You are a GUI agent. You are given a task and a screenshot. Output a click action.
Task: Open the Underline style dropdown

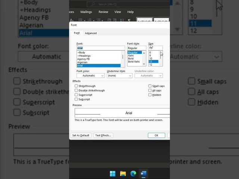coord(119,76)
